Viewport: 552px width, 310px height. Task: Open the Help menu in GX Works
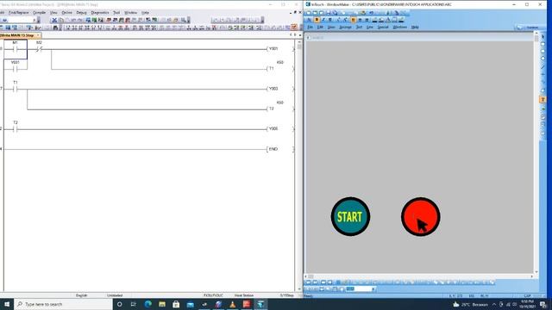(145, 12)
